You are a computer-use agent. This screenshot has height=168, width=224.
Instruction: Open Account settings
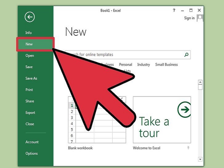pyautogui.click(x=32, y=142)
